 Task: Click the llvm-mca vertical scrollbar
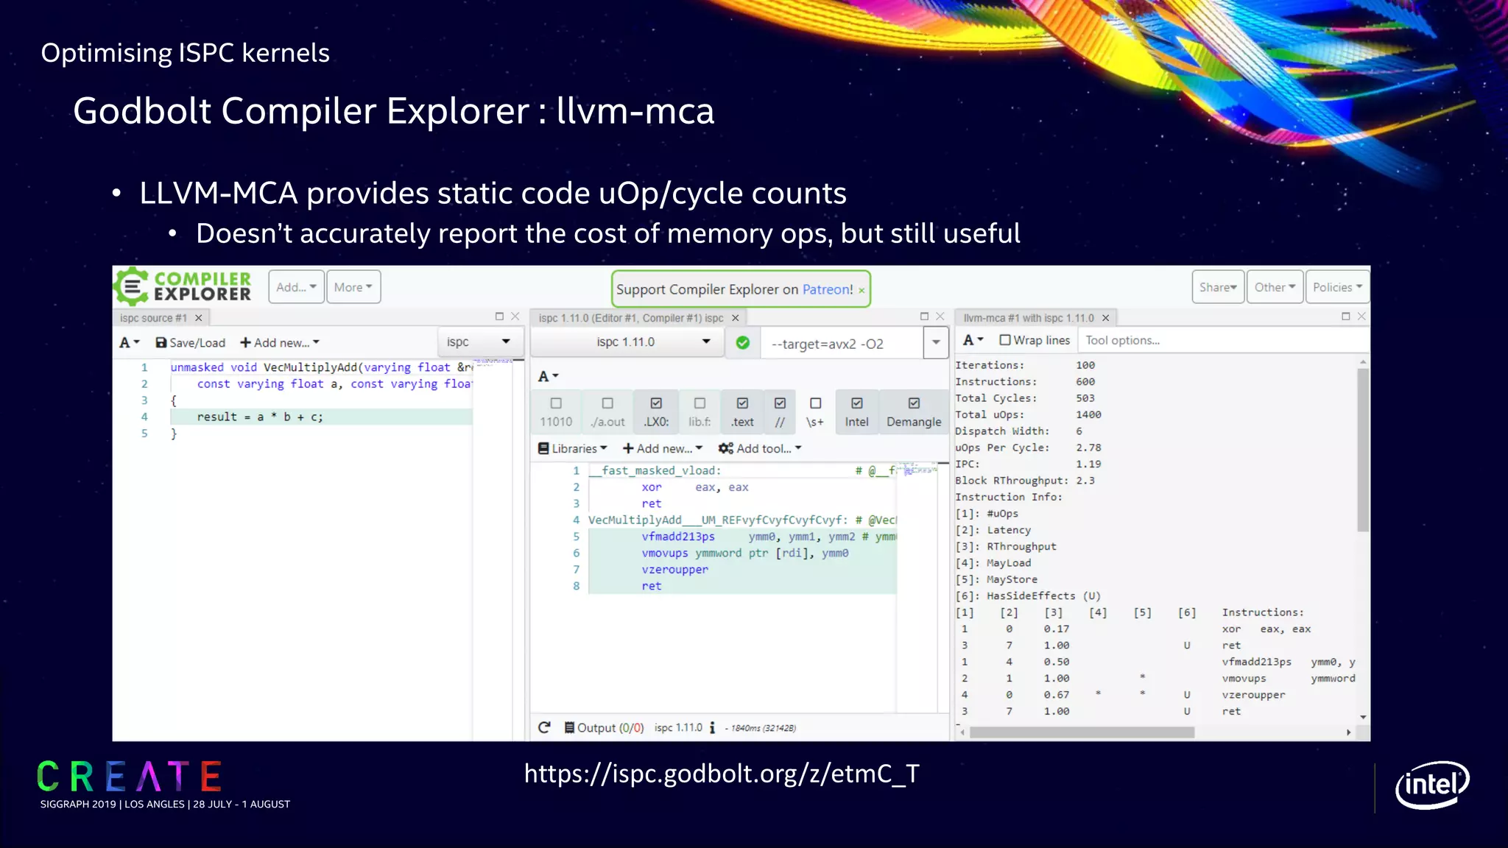tap(1363, 450)
